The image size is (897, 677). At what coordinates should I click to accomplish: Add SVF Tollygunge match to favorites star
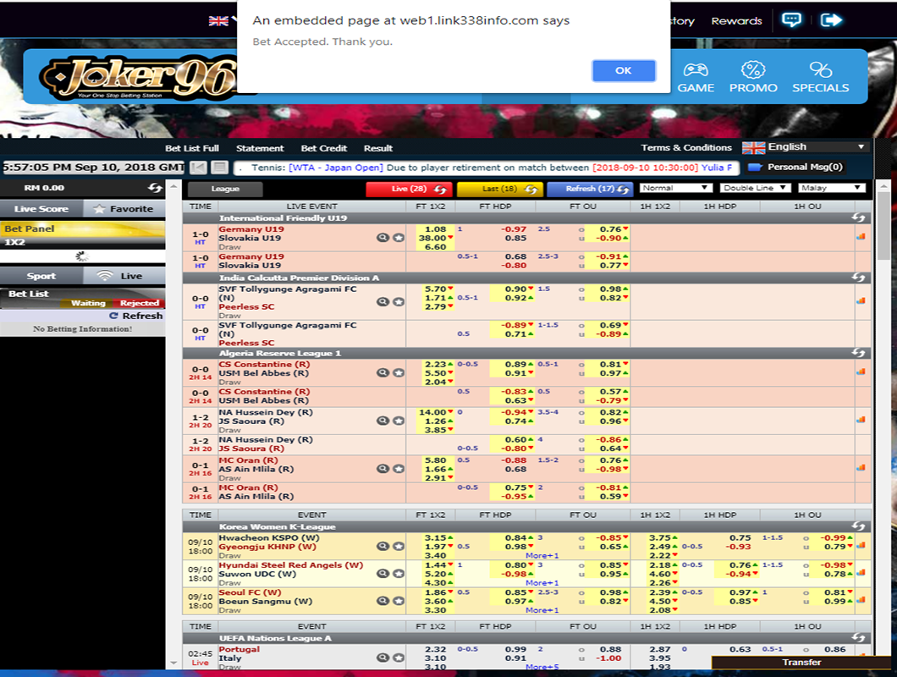tap(398, 301)
